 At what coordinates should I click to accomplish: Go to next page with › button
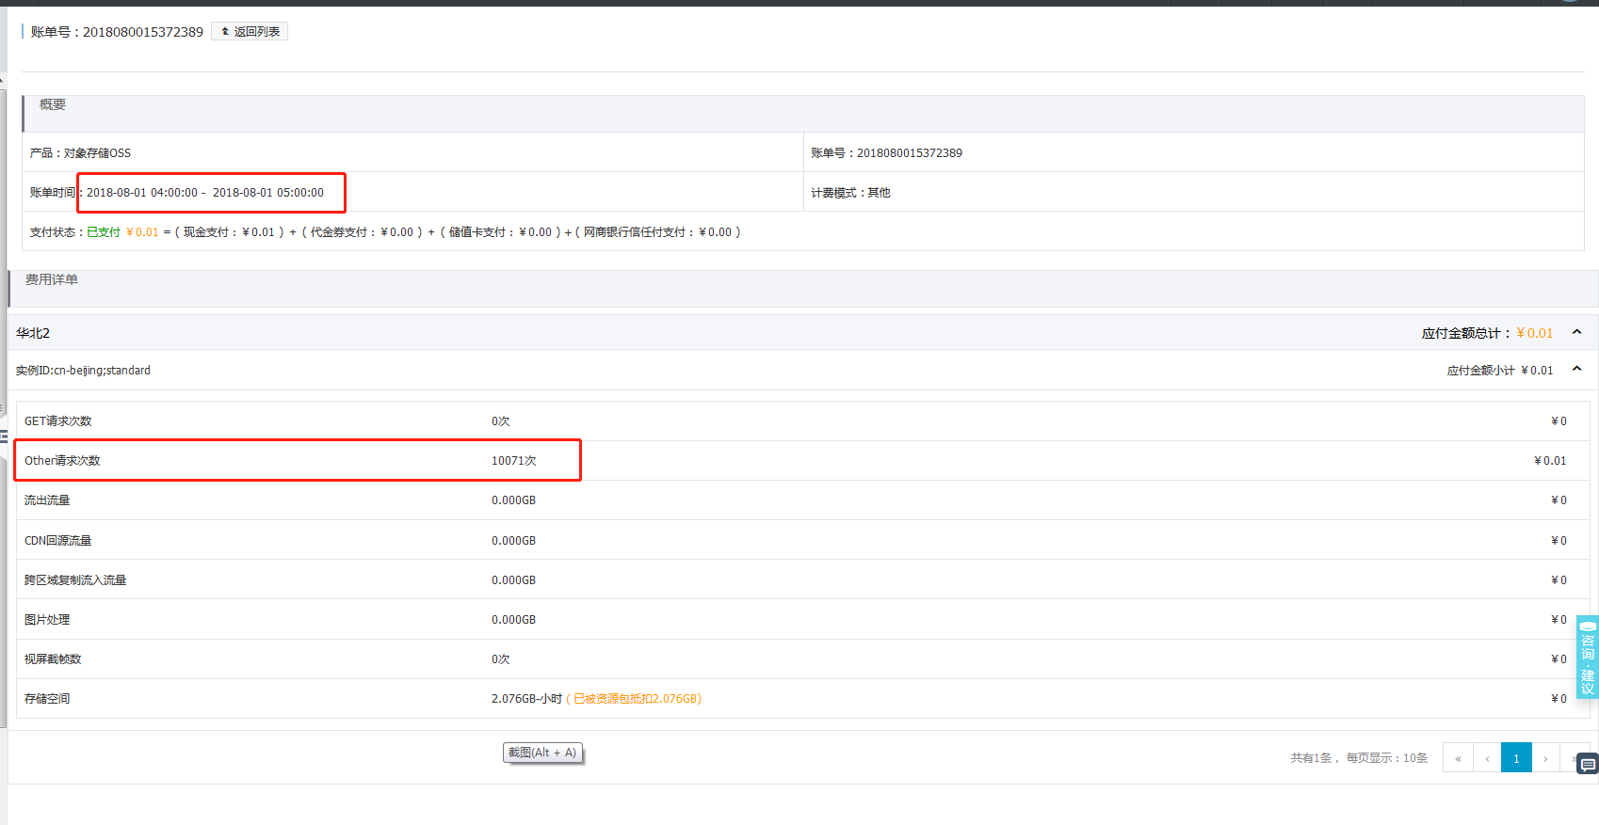point(1545,758)
